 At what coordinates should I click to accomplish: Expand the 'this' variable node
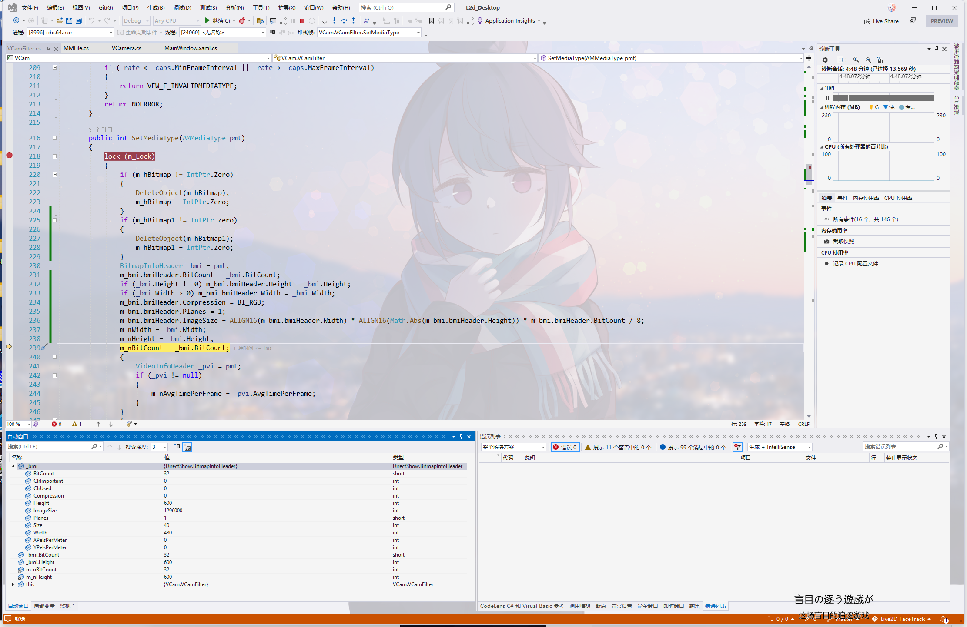pos(13,584)
